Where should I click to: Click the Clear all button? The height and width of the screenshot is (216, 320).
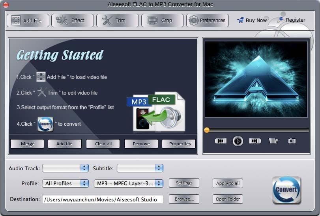[x=103, y=144]
